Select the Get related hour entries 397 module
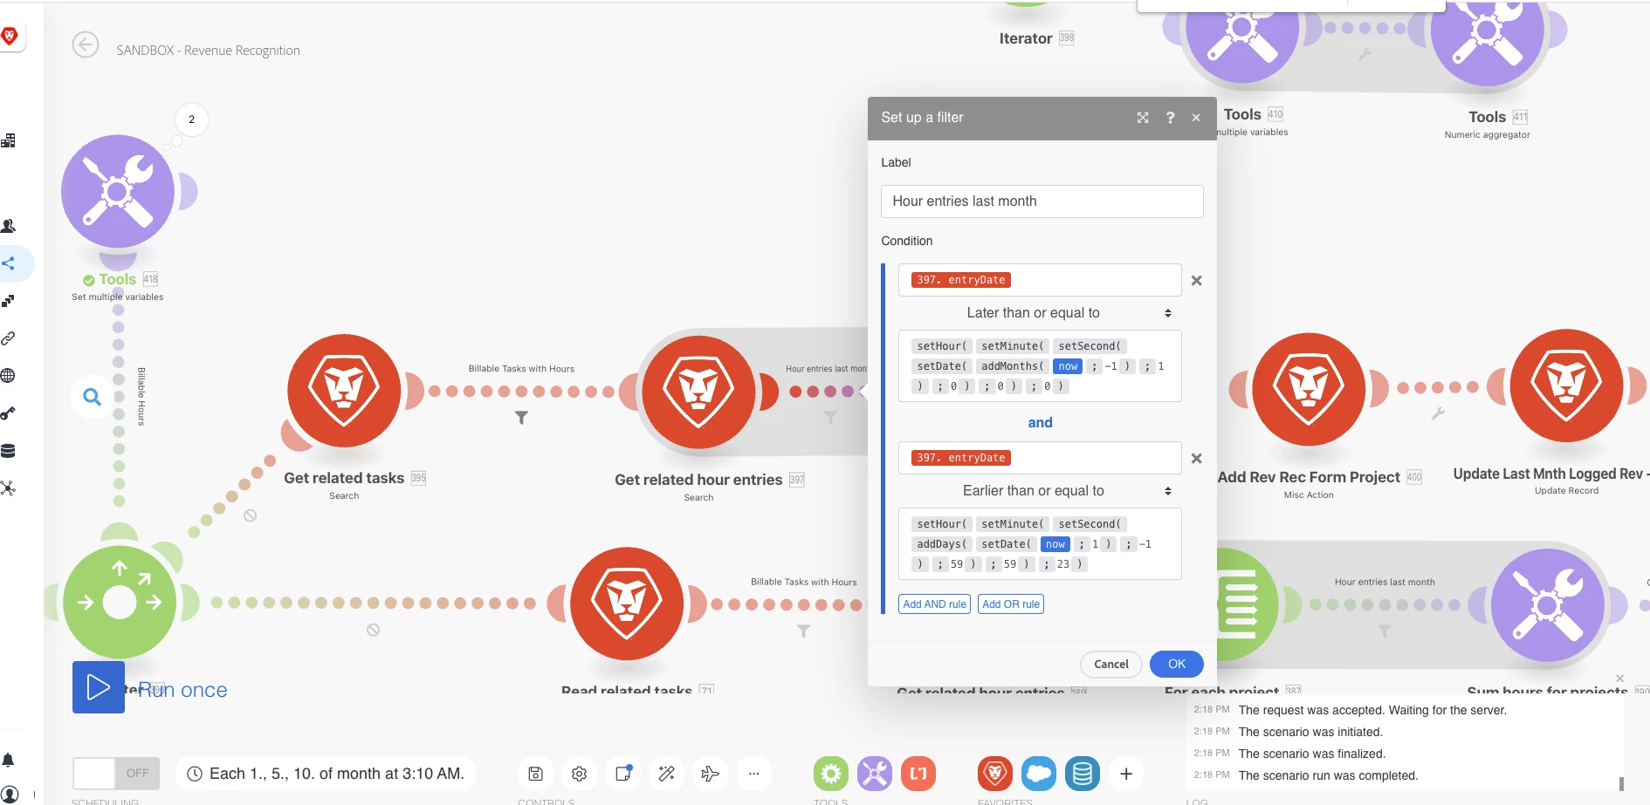This screenshot has width=1650, height=805. coord(698,392)
